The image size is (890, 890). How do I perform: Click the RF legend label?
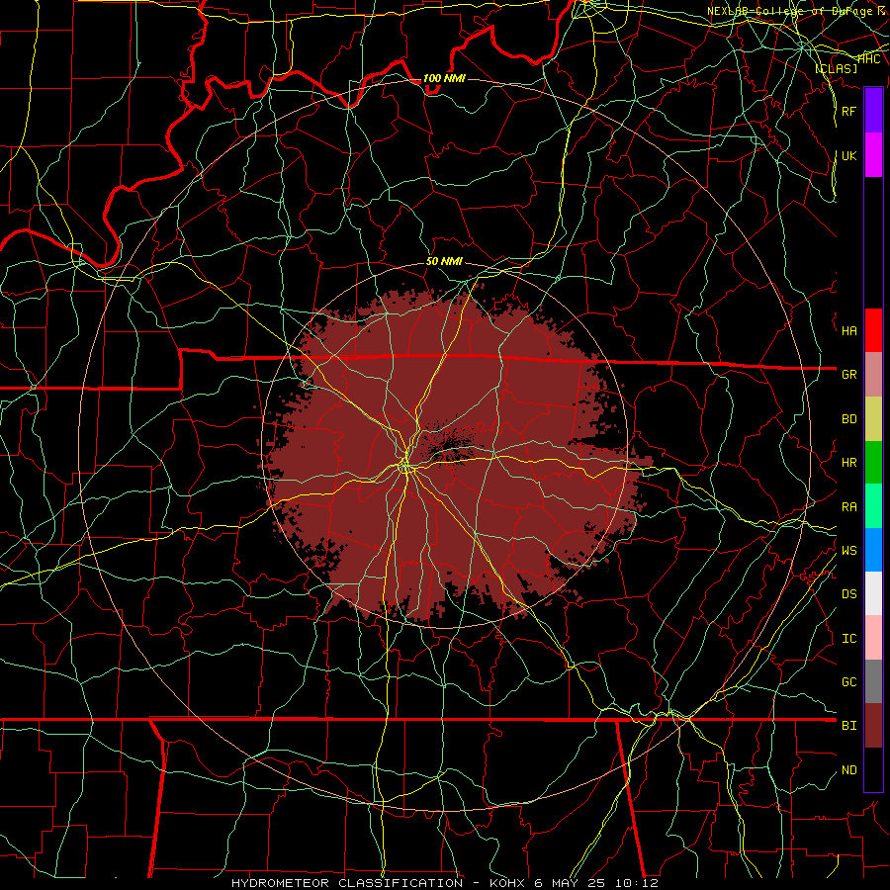(848, 111)
